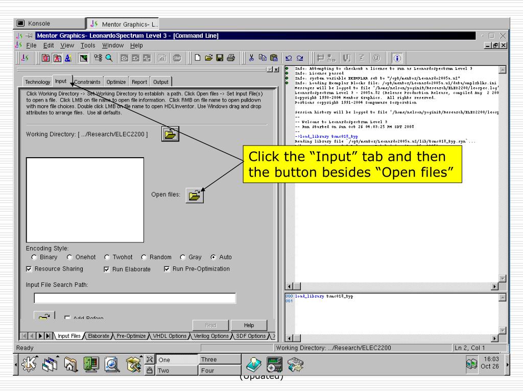Image resolution: width=523 pixels, height=392 pixels.
Task: Click the globe magnifier icon in KDE panel
Action: (x=112, y=364)
